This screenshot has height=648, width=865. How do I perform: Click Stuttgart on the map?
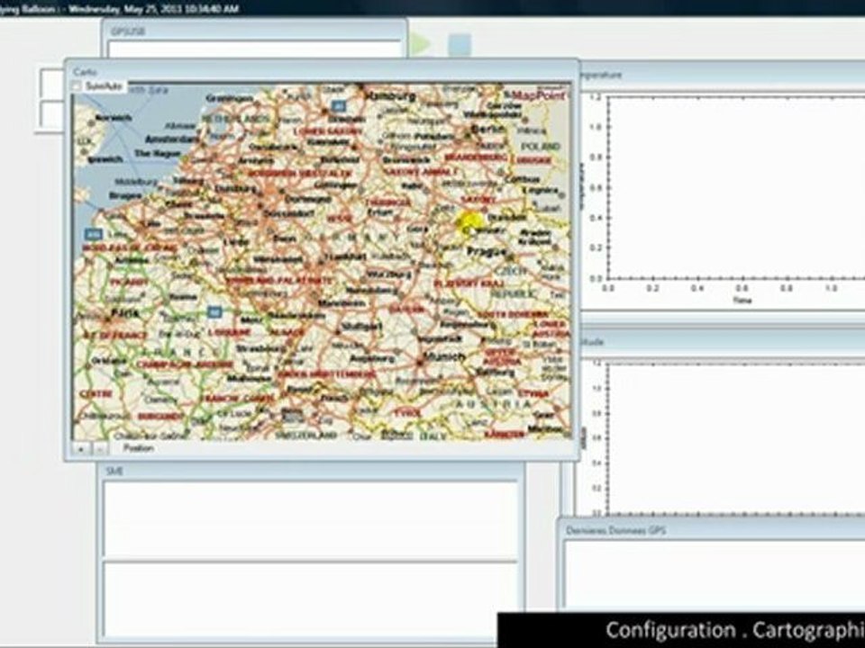tap(361, 326)
